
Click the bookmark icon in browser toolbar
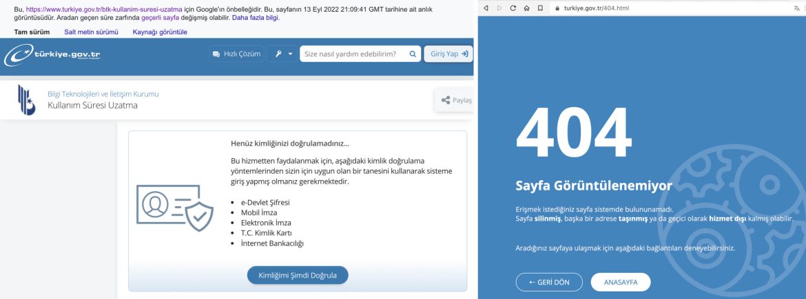coord(540,8)
